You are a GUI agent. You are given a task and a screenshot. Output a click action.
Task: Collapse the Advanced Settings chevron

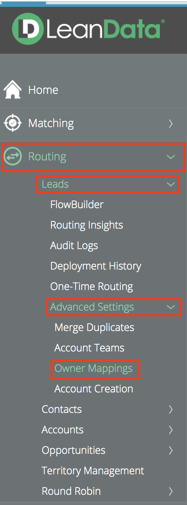pos(171,307)
